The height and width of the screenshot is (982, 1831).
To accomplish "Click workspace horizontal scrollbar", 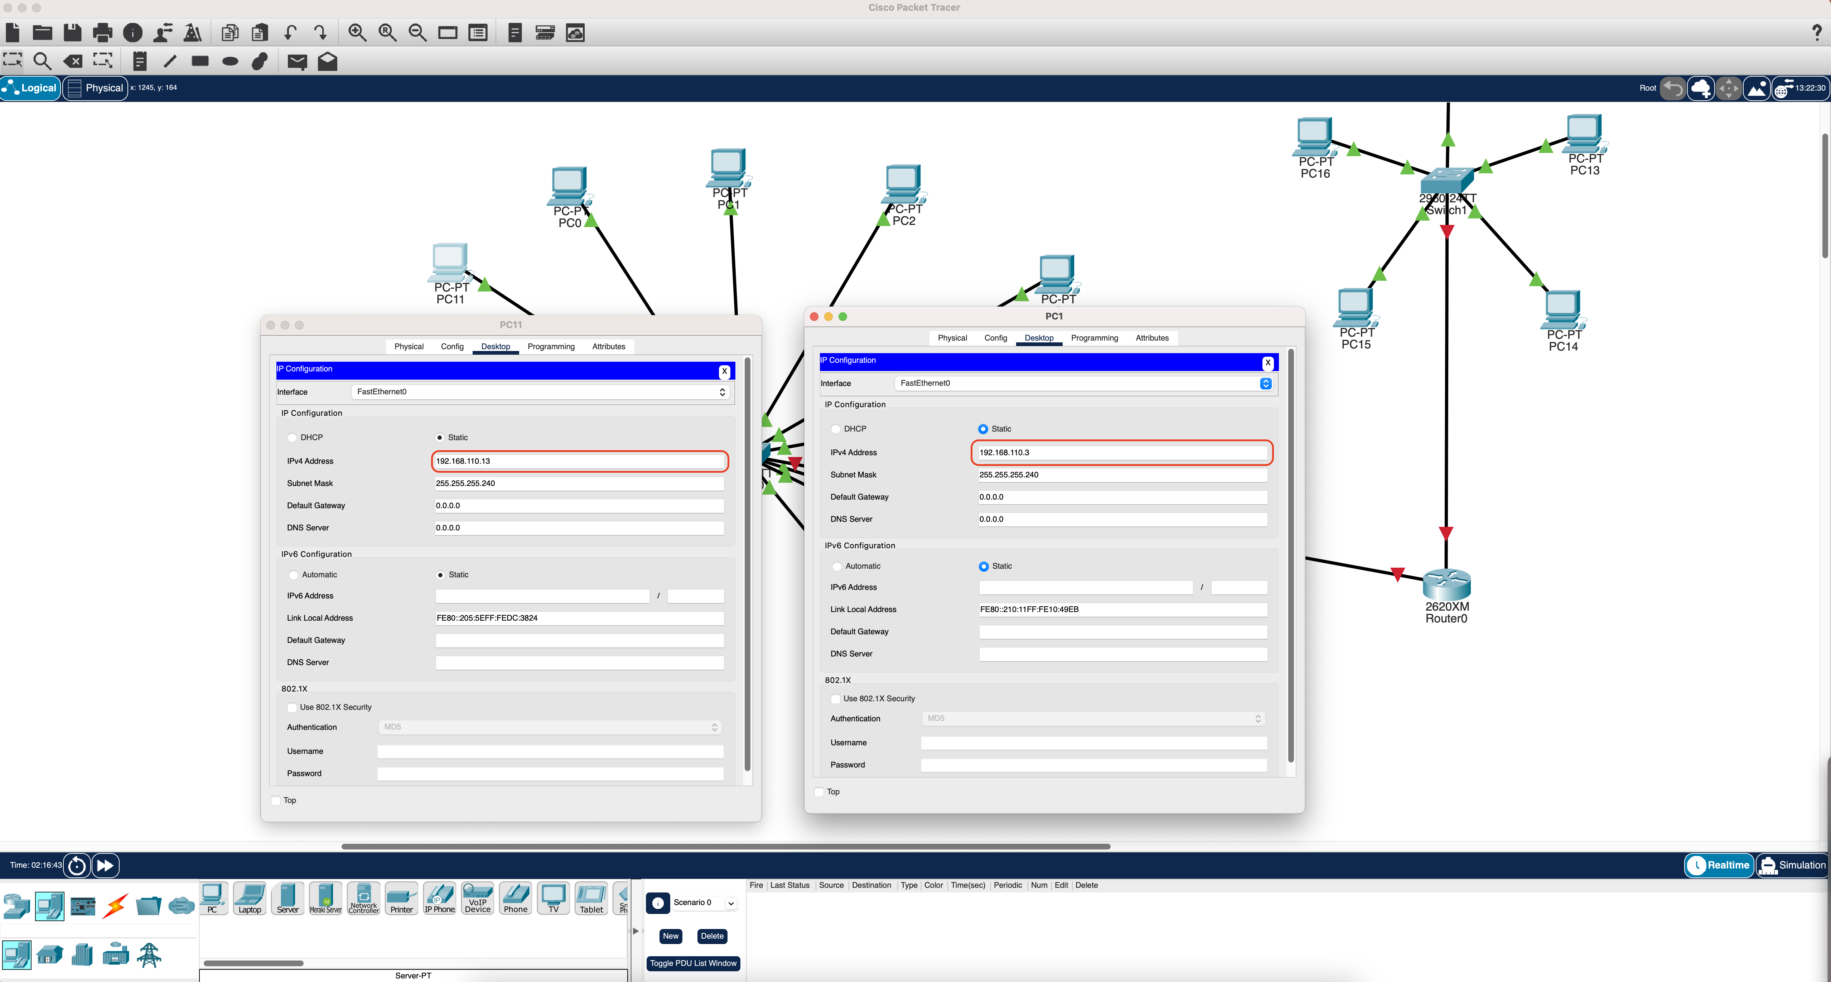I will pyautogui.click(x=726, y=846).
